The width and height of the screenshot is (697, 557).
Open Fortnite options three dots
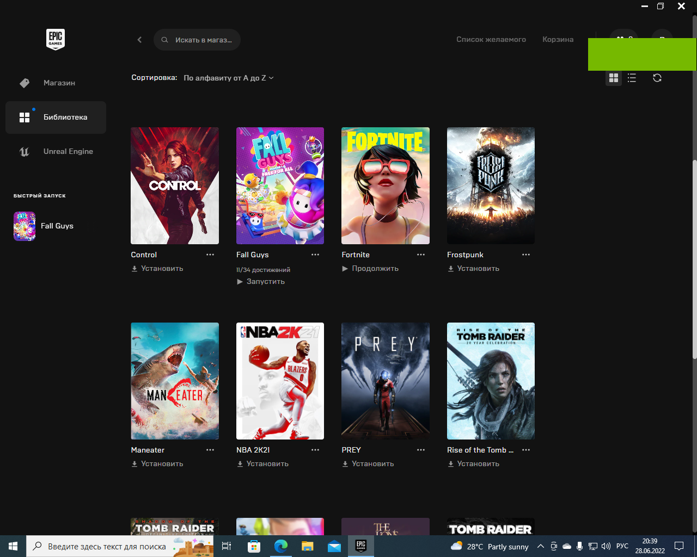coord(421,255)
